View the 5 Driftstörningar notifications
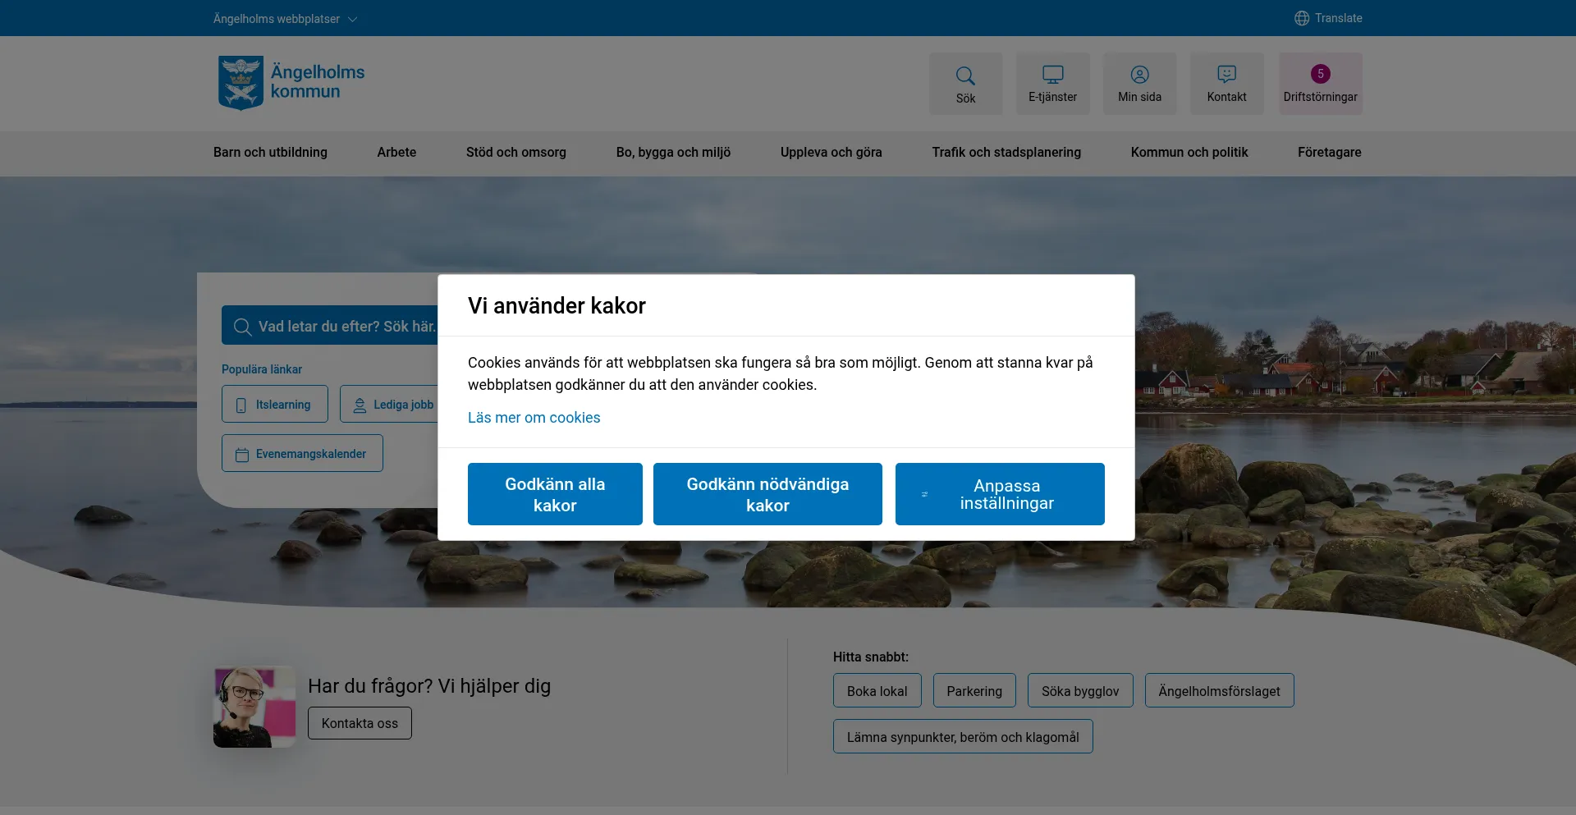Viewport: 1576px width, 815px height. point(1321,83)
